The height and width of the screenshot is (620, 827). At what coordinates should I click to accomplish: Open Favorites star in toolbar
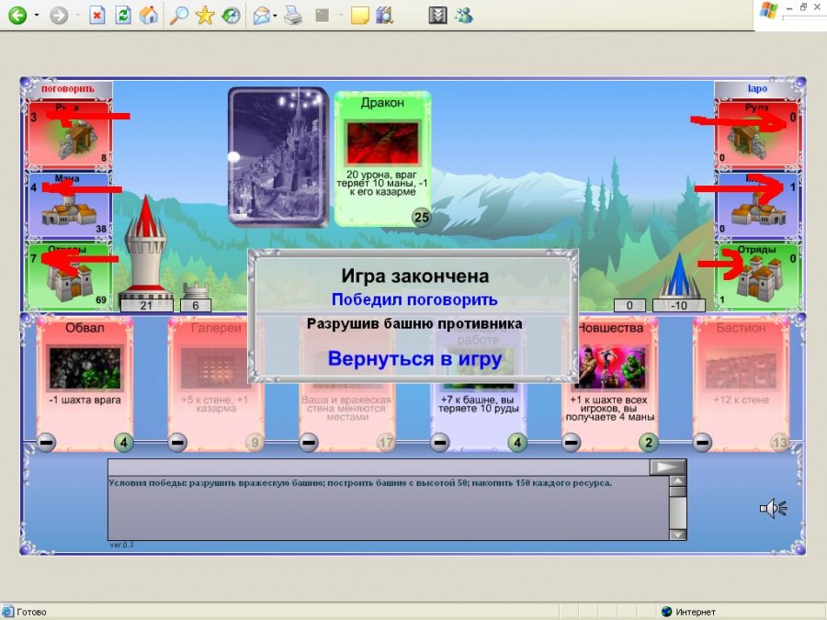tap(205, 15)
